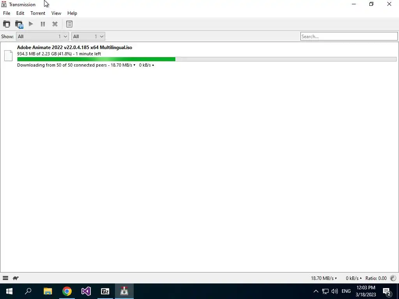Remove torrent using the X toolbar icon
The image size is (399, 299).
[55, 24]
